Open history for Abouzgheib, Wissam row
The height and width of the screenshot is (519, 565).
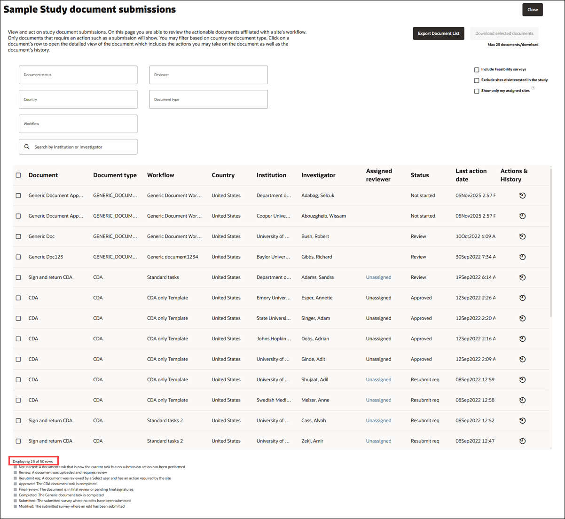[x=522, y=216]
